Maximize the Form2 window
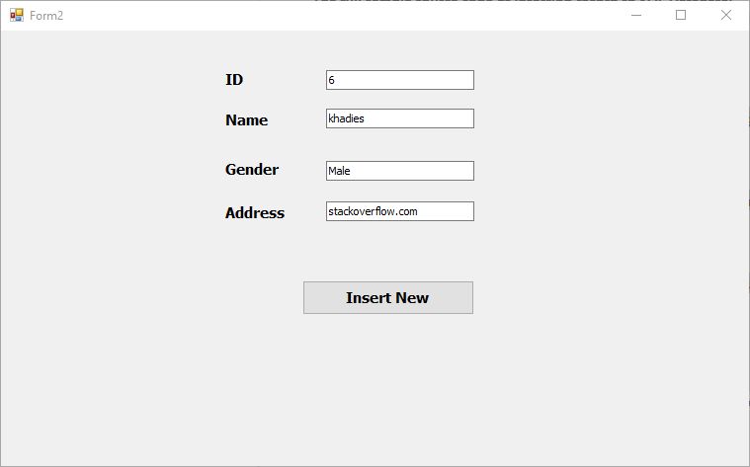This screenshot has height=467, width=750. pyautogui.click(x=681, y=15)
